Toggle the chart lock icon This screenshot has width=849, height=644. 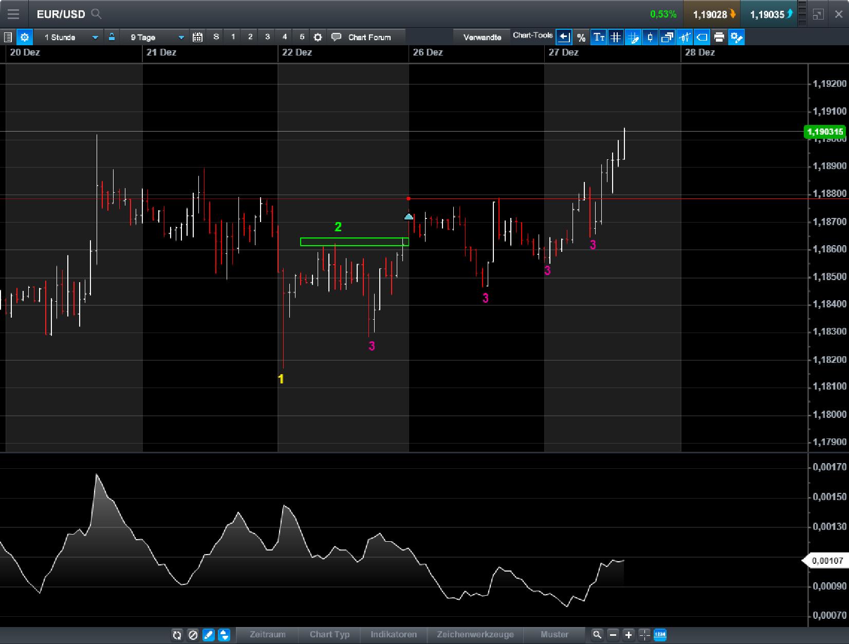[111, 36]
